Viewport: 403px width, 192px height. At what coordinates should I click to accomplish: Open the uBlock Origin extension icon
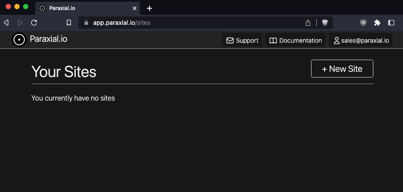click(x=363, y=23)
